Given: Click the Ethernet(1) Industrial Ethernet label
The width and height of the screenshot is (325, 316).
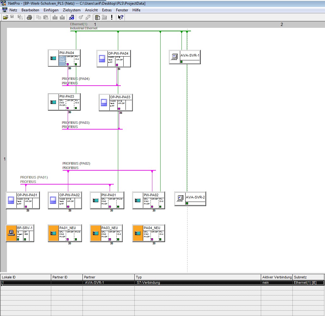Looking at the screenshot, I should (x=83, y=26).
